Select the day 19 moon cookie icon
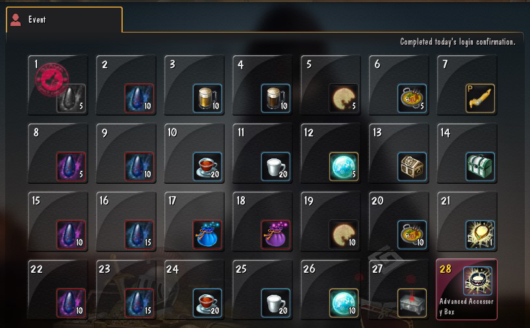 tap(344, 234)
